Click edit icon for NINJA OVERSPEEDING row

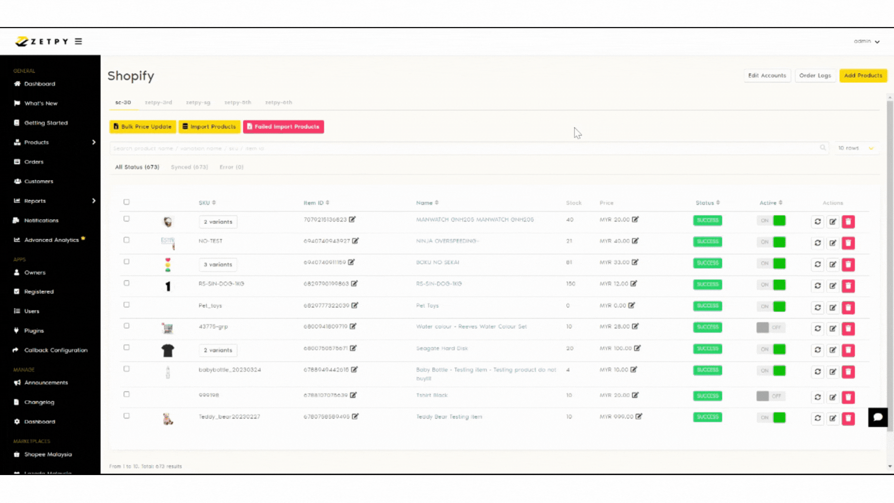point(833,243)
